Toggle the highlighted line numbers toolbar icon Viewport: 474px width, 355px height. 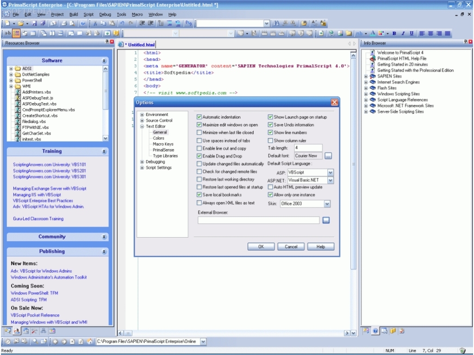tap(16, 33)
